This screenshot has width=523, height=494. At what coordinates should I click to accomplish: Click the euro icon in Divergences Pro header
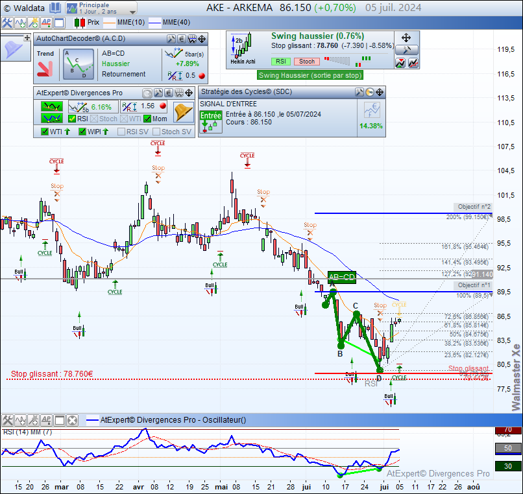pos(169,93)
